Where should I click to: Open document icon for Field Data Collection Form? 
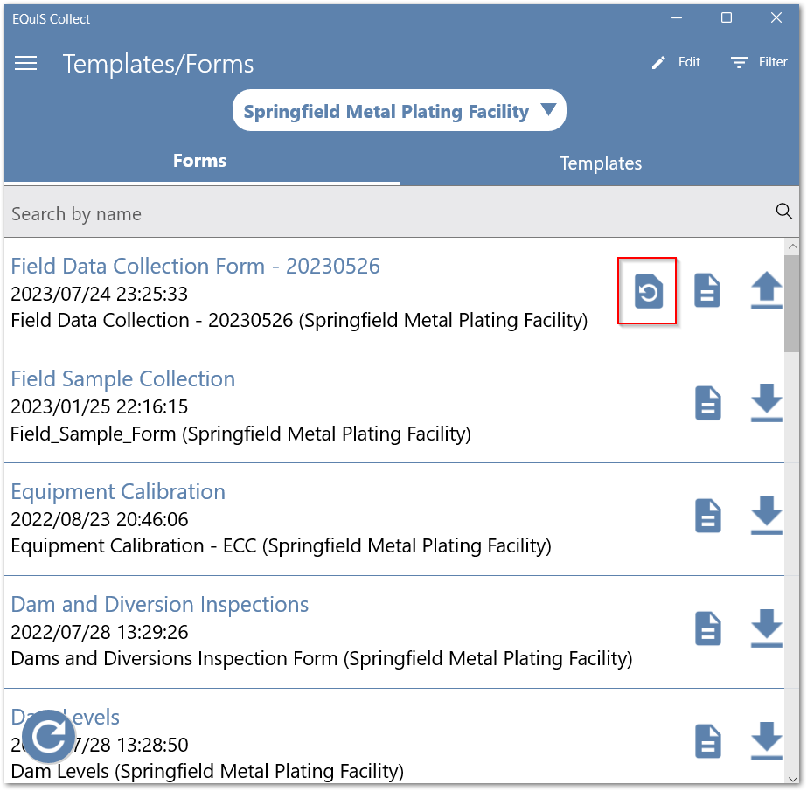coord(707,291)
